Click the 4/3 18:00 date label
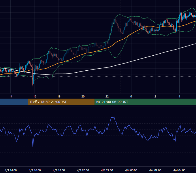The height and width of the screenshot is (173, 196). point(59,170)
